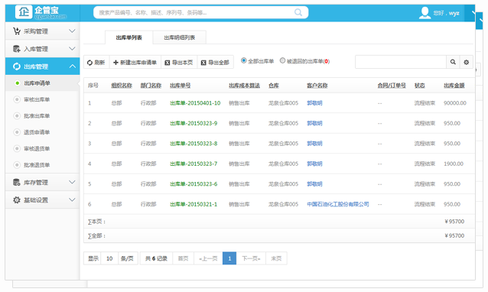
Task: Go to pagination page 1
Action: 229,258
